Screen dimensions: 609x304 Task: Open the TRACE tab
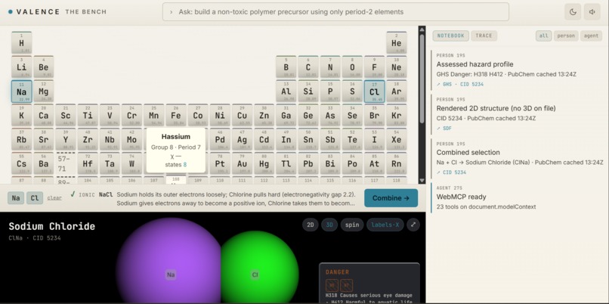484,36
